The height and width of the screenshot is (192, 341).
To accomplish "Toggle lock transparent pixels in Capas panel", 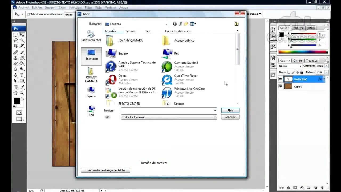I will (x=289, y=72).
